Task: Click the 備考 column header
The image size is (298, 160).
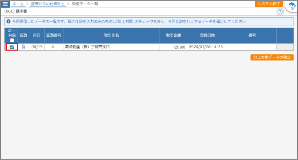Action: click(x=252, y=35)
